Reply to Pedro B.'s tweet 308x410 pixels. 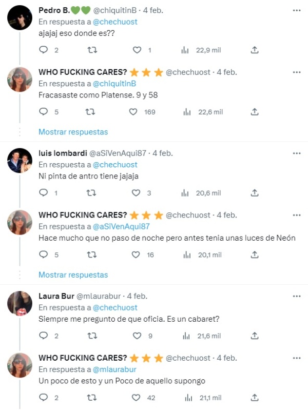[44, 50]
